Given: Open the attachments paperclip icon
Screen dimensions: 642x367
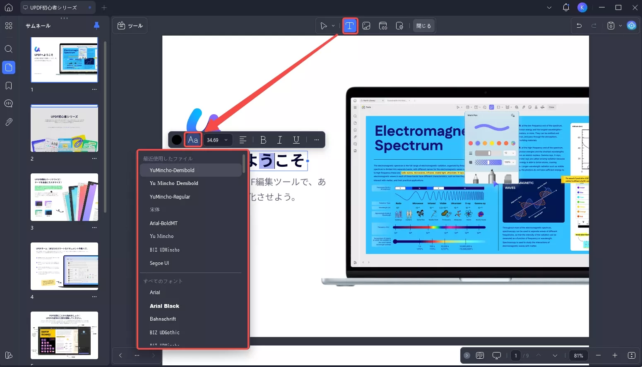Looking at the screenshot, I should tap(9, 122).
